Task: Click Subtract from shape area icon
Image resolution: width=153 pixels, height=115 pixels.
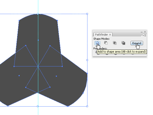Action: tap(106, 43)
